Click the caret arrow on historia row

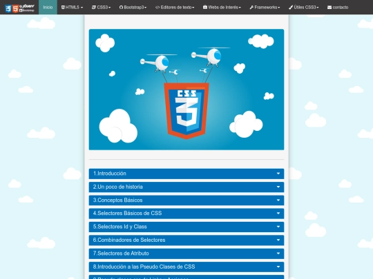click(278, 187)
